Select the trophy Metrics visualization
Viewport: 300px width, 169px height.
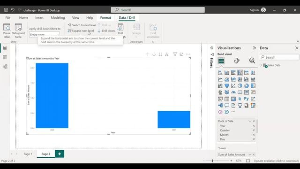[x=240, y=105]
